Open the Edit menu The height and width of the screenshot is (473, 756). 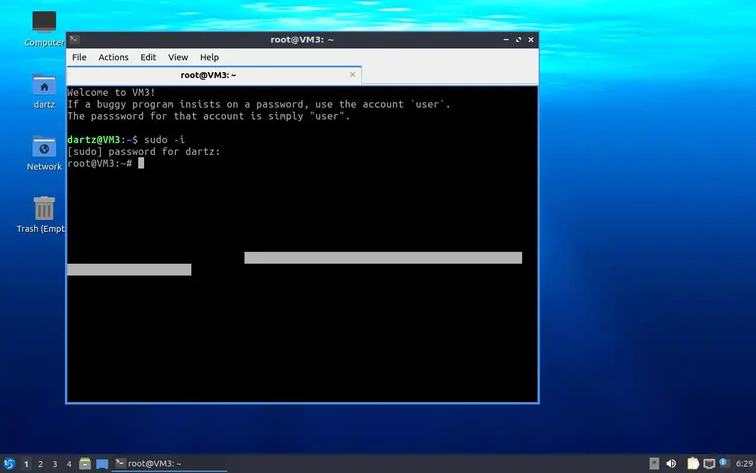pyautogui.click(x=148, y=57)
